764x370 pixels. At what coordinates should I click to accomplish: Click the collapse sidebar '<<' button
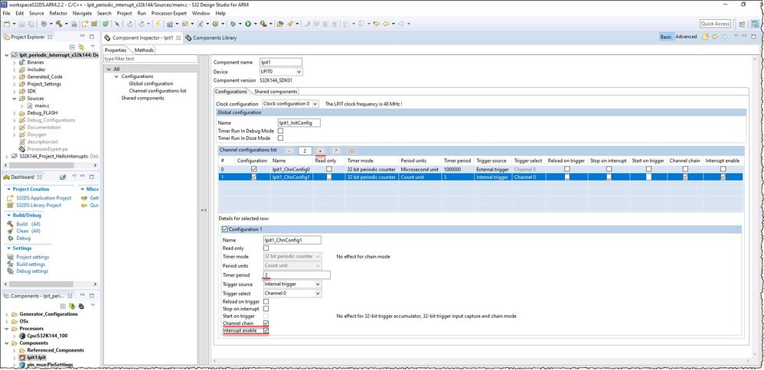click(x=204, y=209)
